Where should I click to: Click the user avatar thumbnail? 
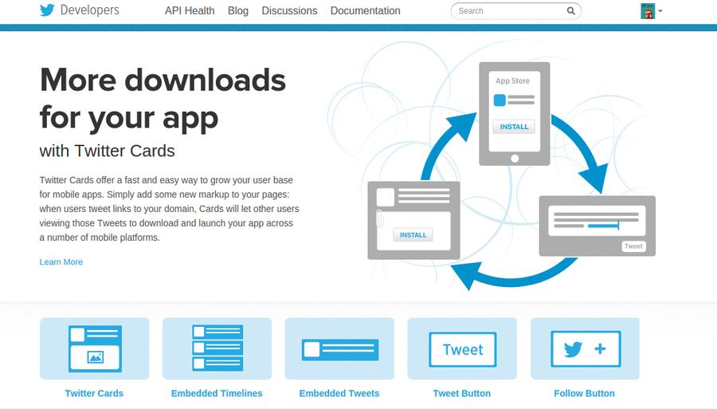pos(648,11)
